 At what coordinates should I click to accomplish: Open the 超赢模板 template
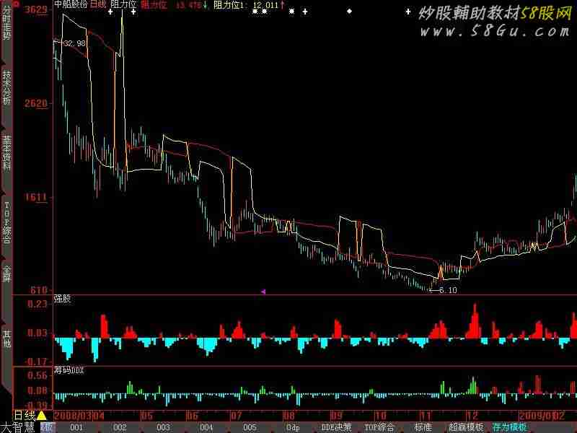click(x=466, y=427)
